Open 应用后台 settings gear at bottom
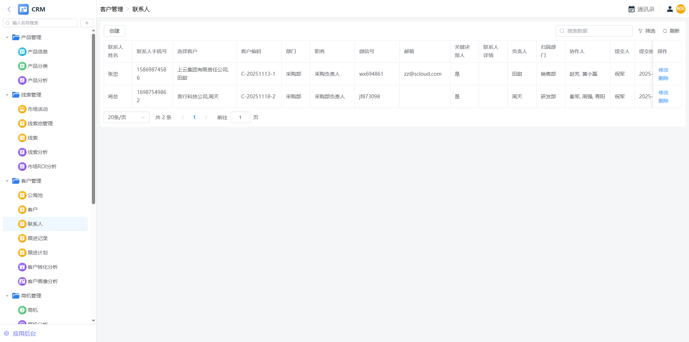Image resolution: width=689 pixels, height=342 pixels. [x=6, y=333]
